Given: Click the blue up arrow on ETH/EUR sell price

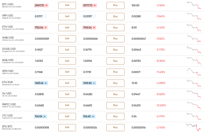Looking at the screenshot, I should coord(46,83).
